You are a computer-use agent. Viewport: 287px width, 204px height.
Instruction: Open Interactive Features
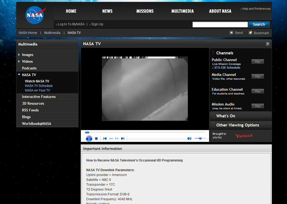[x=39, y=97]
